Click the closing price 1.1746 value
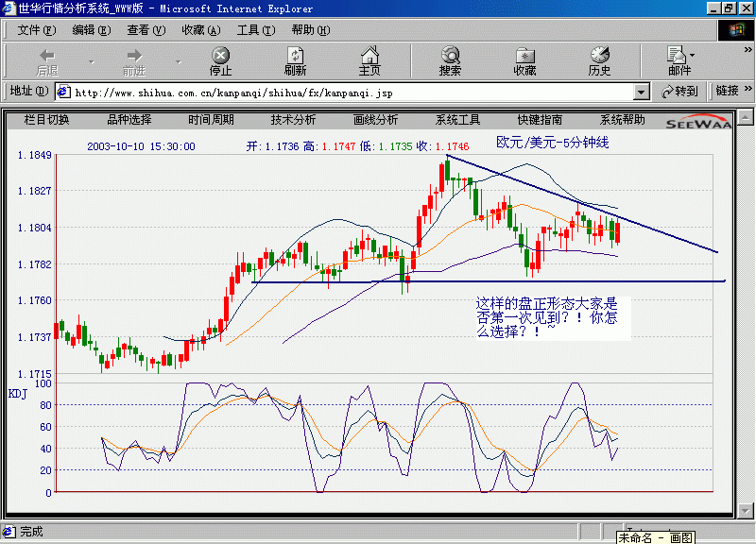The height and width of the screenshot is (544, 756). click(453, 146)
